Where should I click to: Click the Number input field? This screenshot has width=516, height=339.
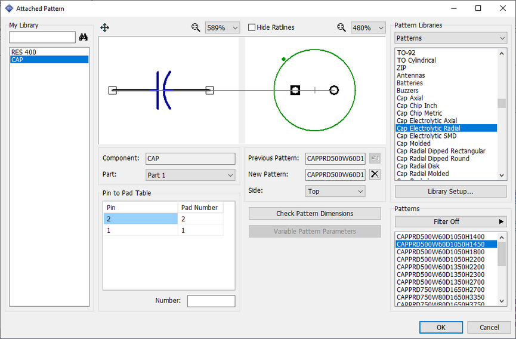(211, 301)
